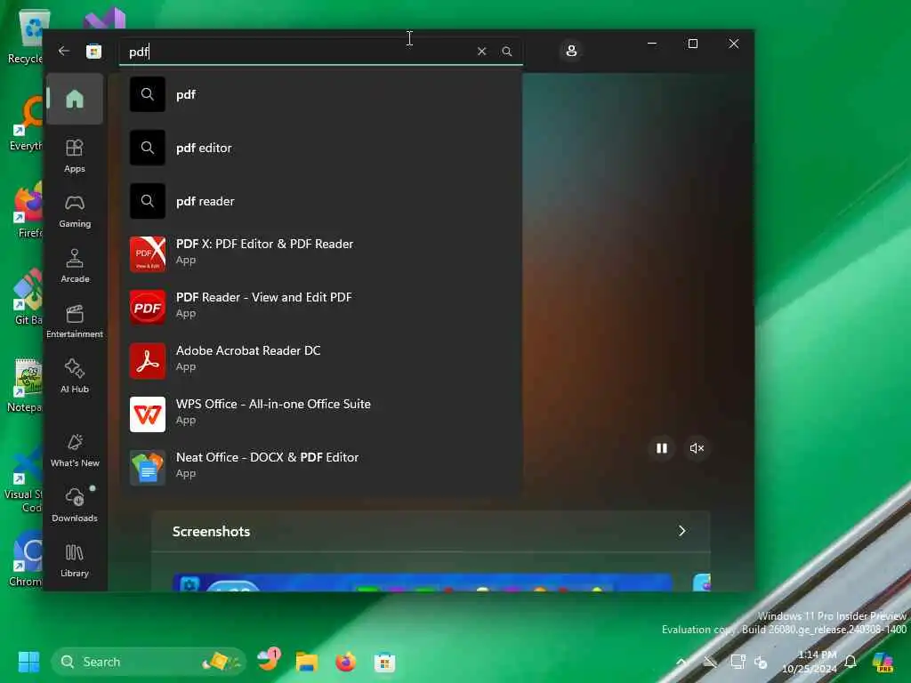
Task: Open File Explorer from the taskbar
Action: (x=307, y=662)
